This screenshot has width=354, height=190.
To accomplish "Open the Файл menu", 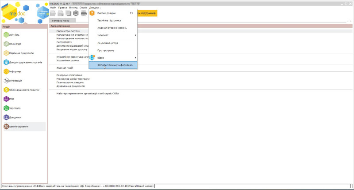I will 53,7.
